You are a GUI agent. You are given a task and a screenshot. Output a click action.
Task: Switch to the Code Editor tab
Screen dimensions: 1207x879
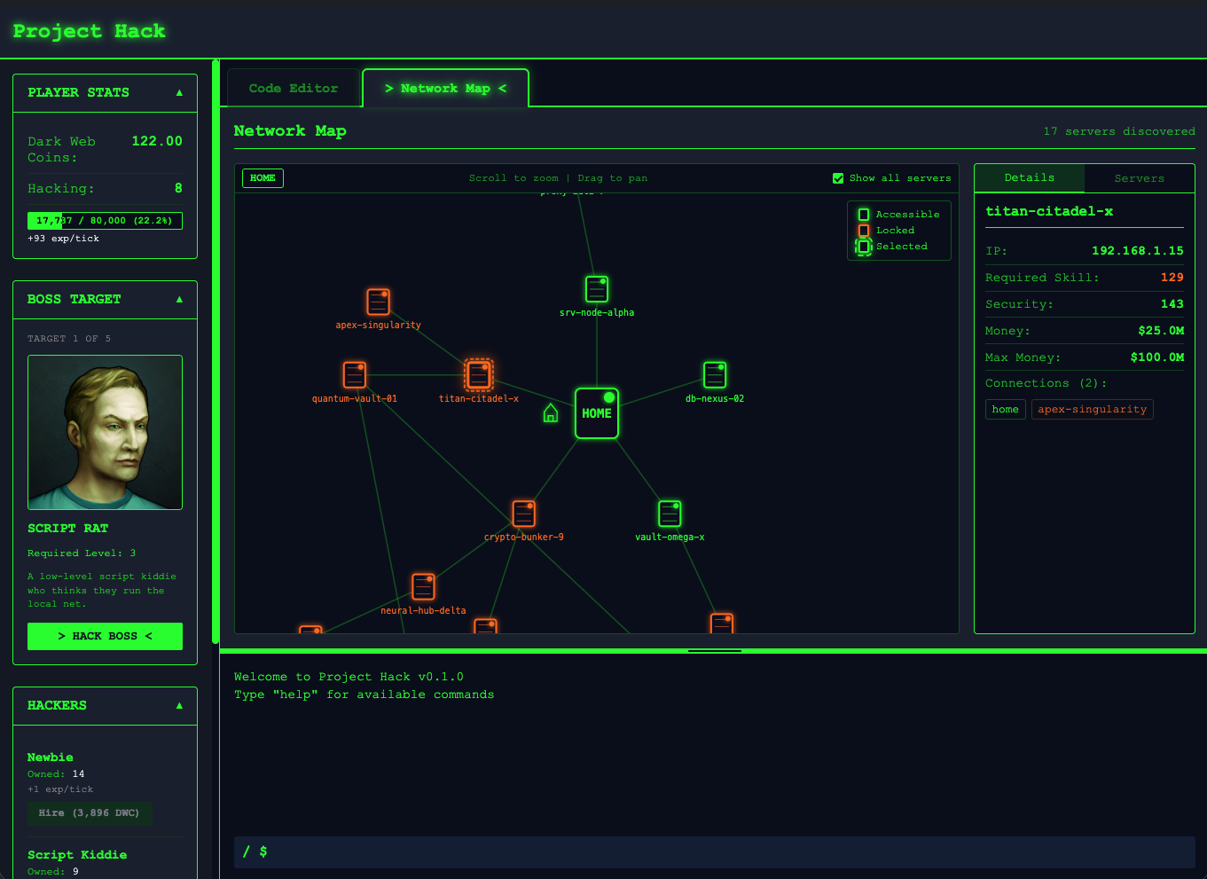[293, 87]
